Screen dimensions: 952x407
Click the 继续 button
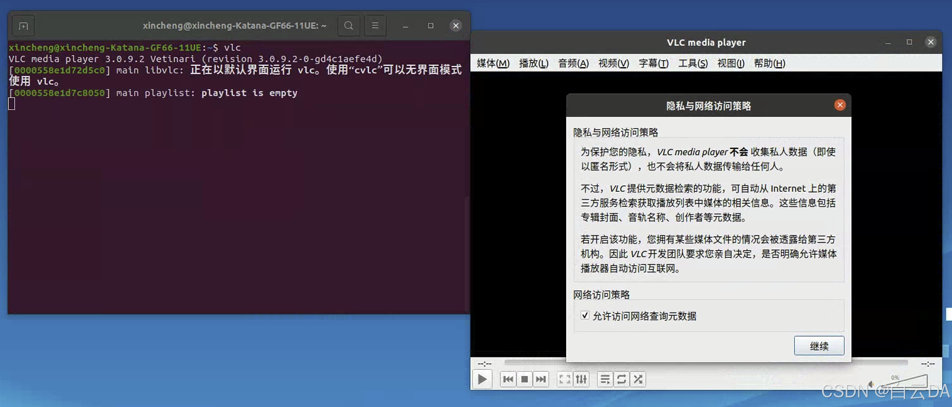pos(819,346)
